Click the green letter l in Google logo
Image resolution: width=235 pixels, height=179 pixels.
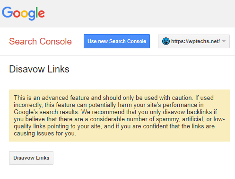click(x=37, y=12)
